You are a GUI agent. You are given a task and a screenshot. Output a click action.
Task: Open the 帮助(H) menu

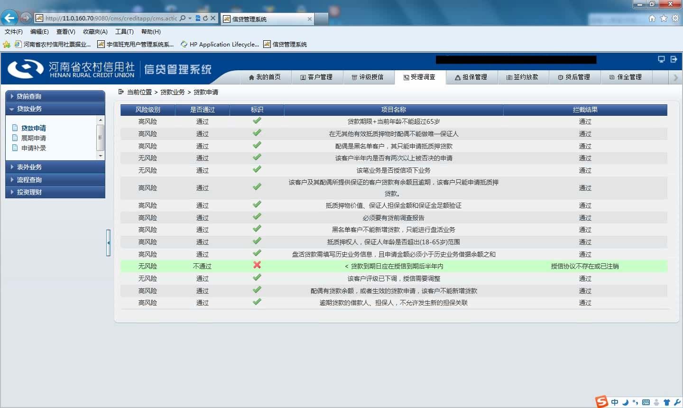[151, 32]
